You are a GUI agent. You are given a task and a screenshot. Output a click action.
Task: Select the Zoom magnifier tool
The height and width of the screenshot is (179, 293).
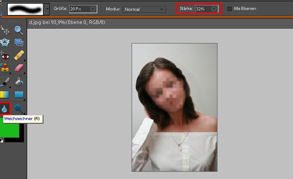tap(19, 30)
